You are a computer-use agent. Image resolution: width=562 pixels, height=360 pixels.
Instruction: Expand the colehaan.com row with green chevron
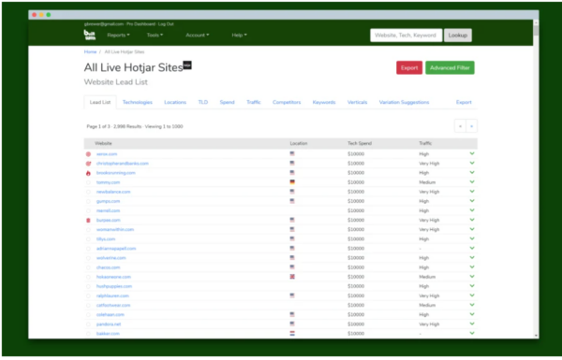472,314
